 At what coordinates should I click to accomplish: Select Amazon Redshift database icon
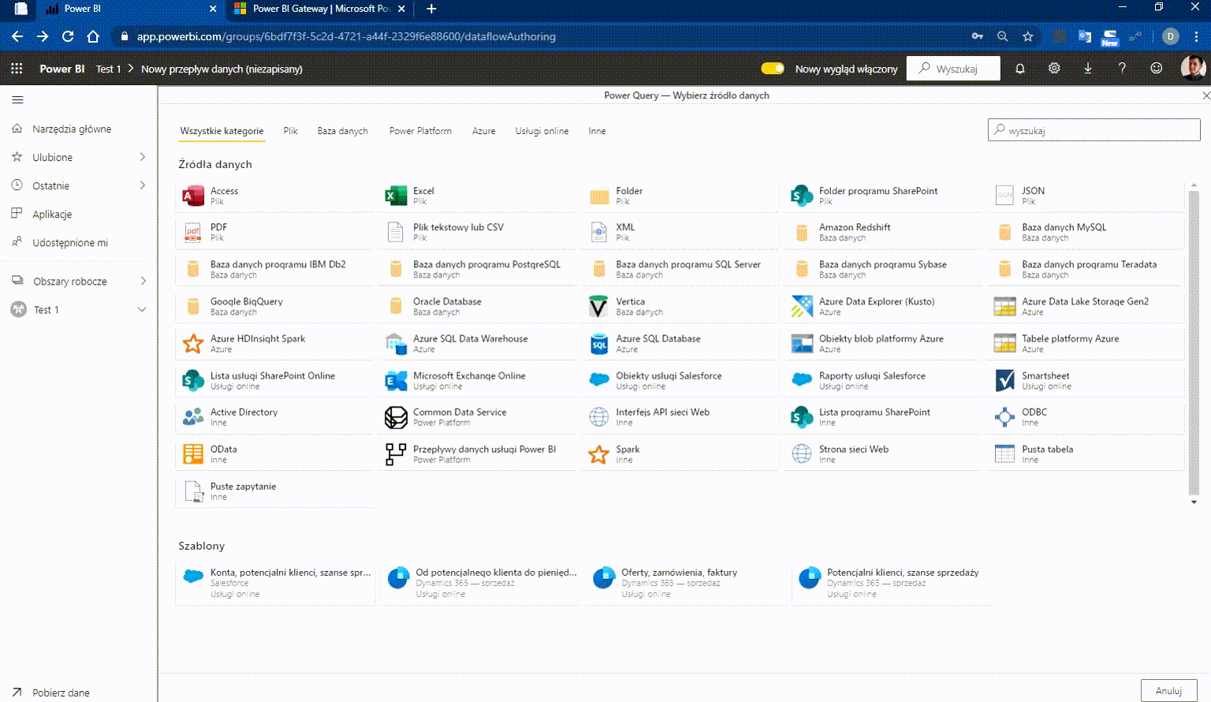(802, 232)
